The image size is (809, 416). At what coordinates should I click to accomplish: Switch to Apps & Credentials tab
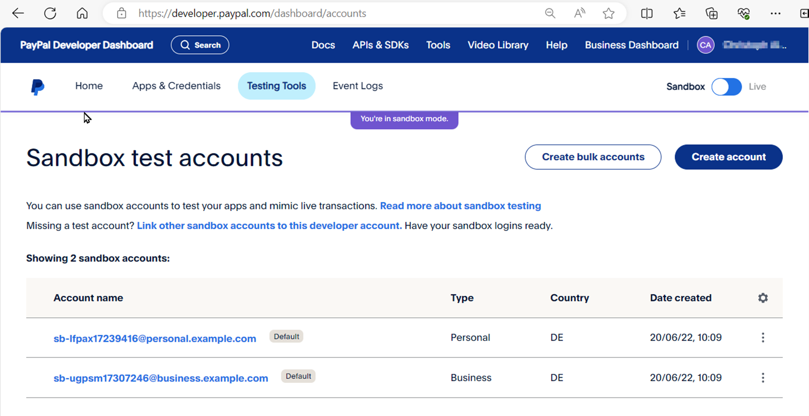[176, 86]
